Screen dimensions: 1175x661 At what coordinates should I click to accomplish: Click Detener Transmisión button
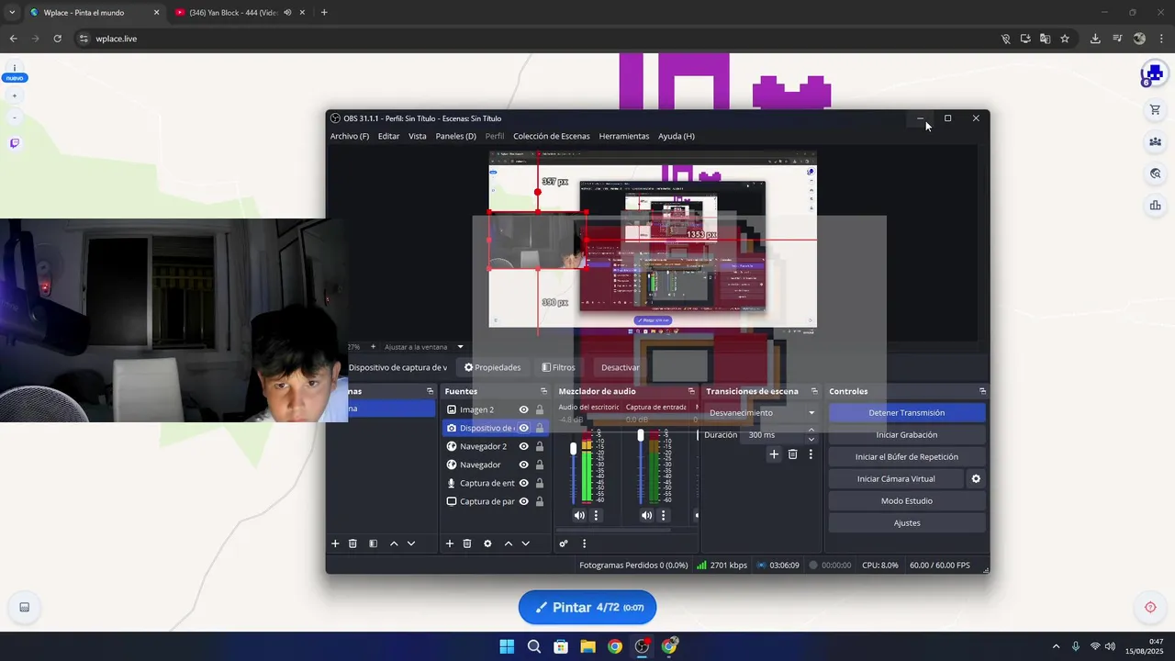[907, 413]
